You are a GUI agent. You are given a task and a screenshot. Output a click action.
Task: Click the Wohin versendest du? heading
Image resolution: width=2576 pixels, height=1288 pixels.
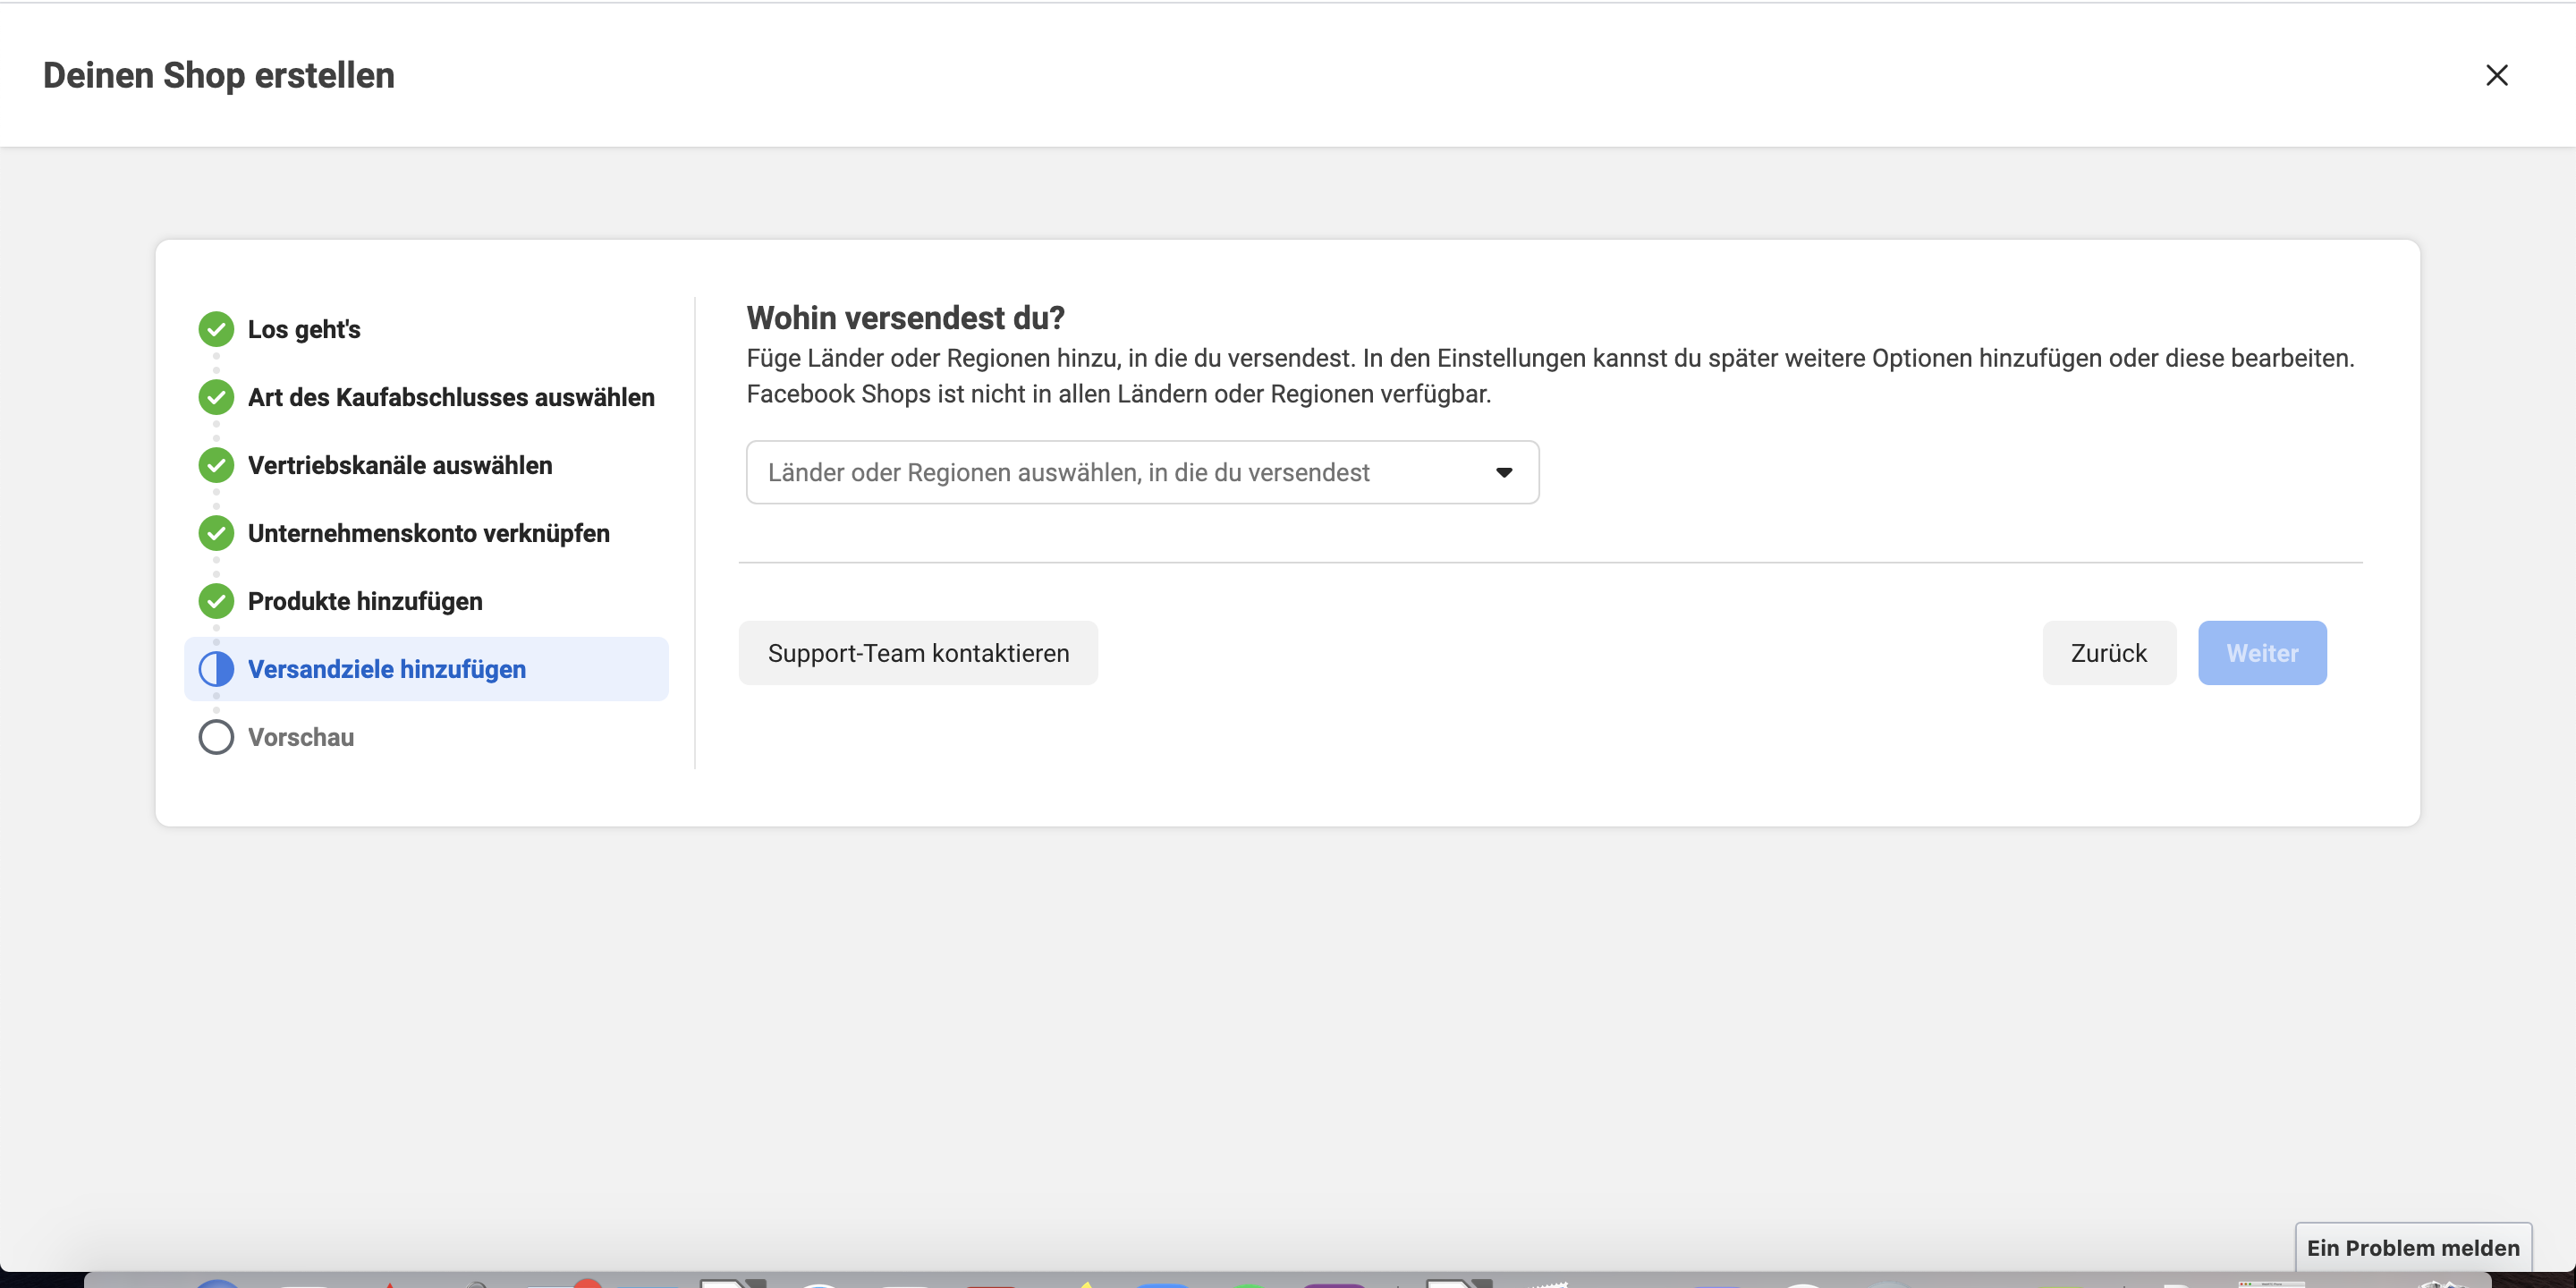905,318
